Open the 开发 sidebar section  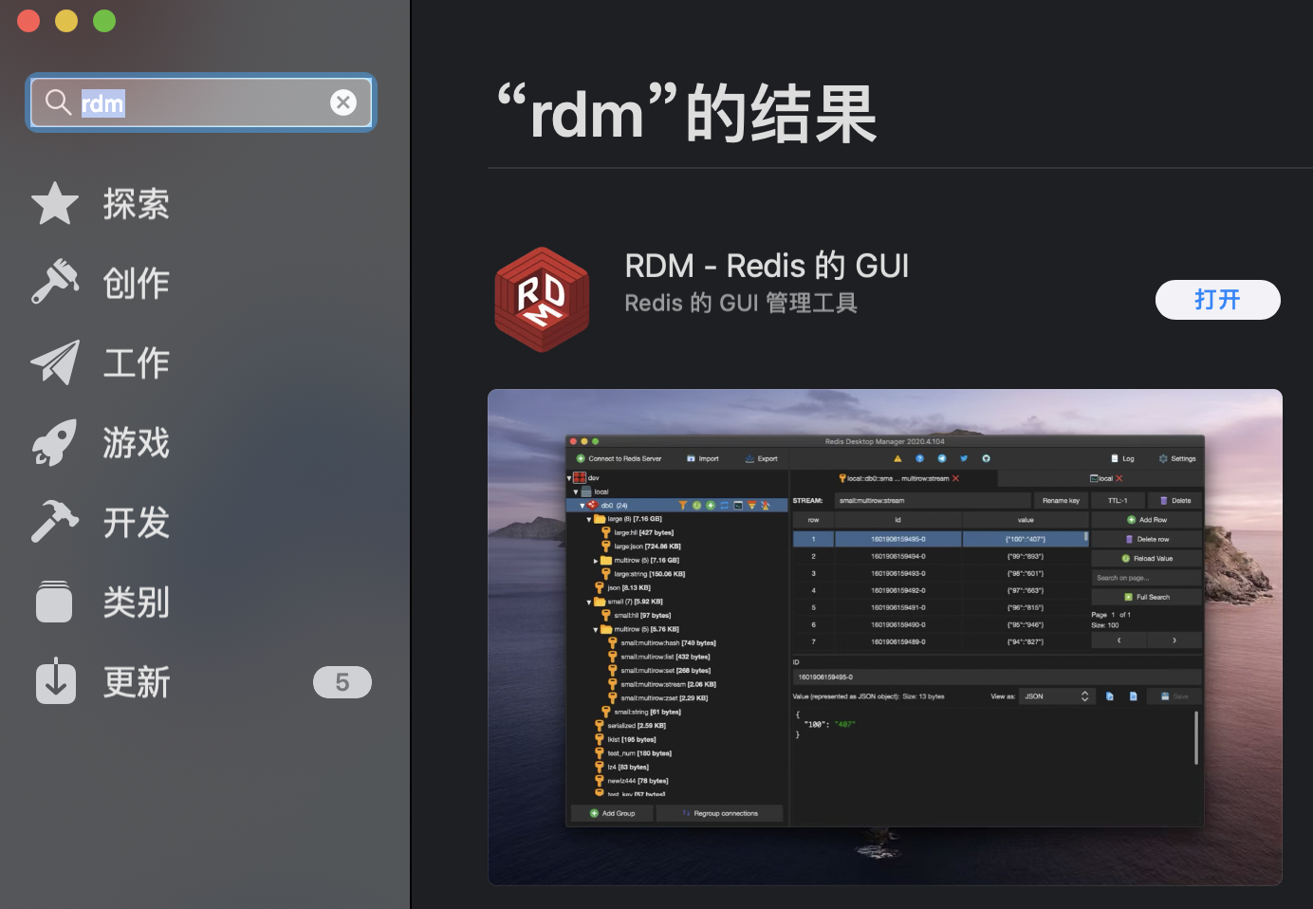coord(137,522)
